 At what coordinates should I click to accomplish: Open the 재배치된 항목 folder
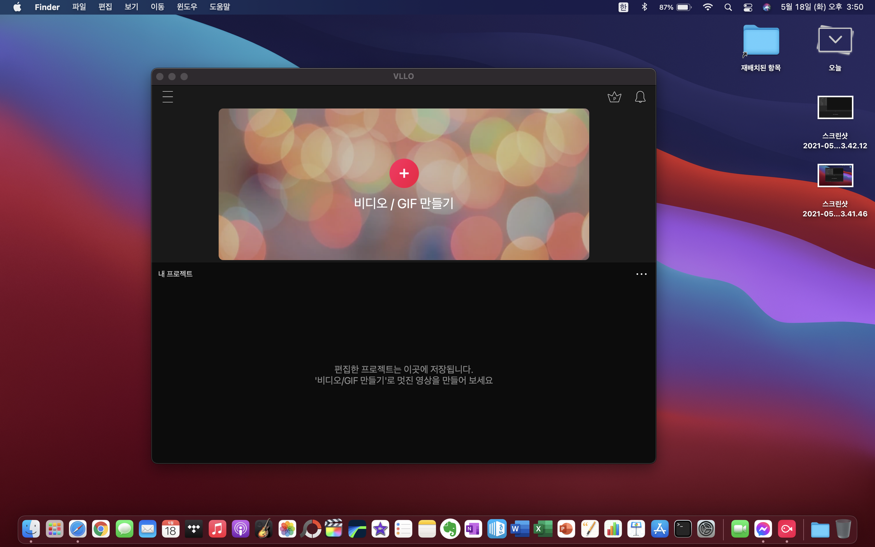click(x=761, y=40)
